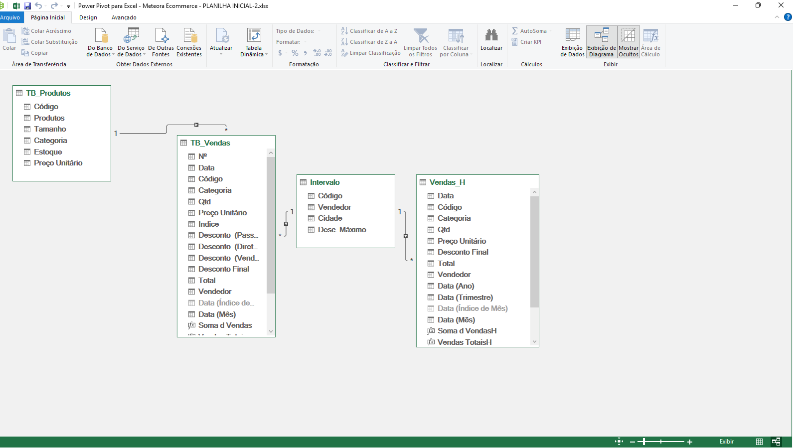Viewport: 793px width, 448px height.
Task: Click Limpar Classificação
Action: (371, 53)
